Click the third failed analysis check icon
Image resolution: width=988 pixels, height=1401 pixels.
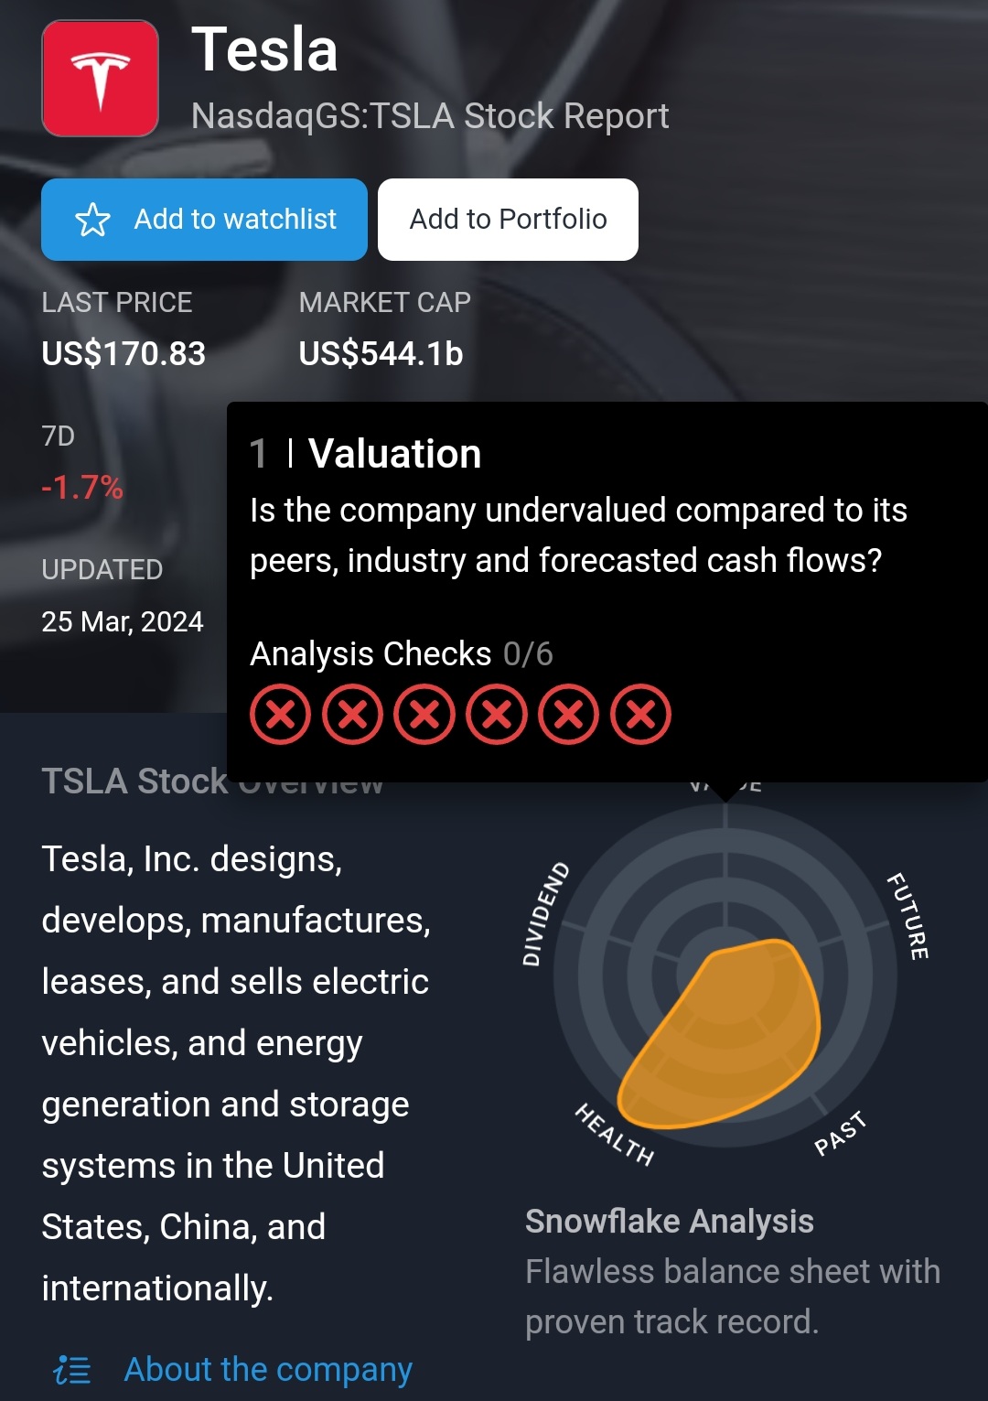[424, 714]
